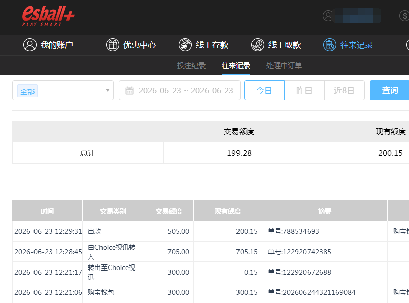
Task: Click the timestamp 2026-06-23 12:29:31
Action: pyautogui.click(x=48, y=231)
